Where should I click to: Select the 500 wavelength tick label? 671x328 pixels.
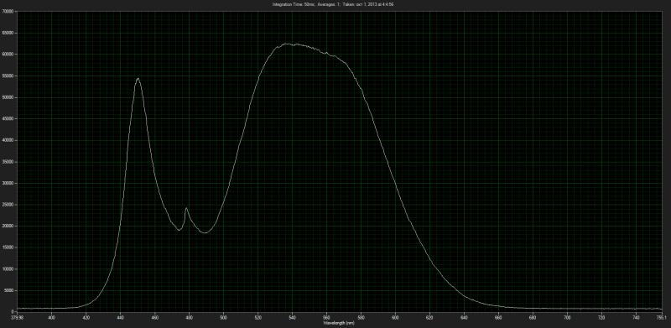click(223, 317)
